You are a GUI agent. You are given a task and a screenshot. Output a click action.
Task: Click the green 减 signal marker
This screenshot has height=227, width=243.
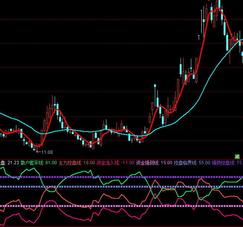[x=237, y=156]
